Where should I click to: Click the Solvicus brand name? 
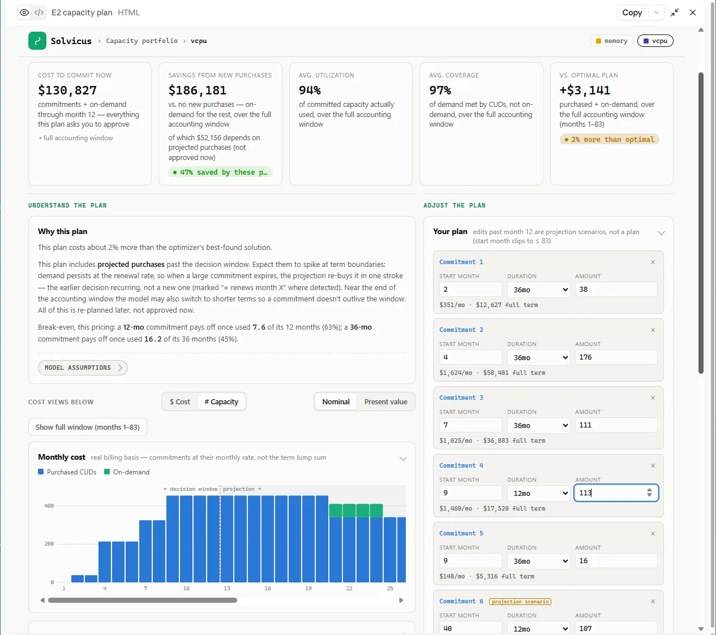tap(71, 41)
